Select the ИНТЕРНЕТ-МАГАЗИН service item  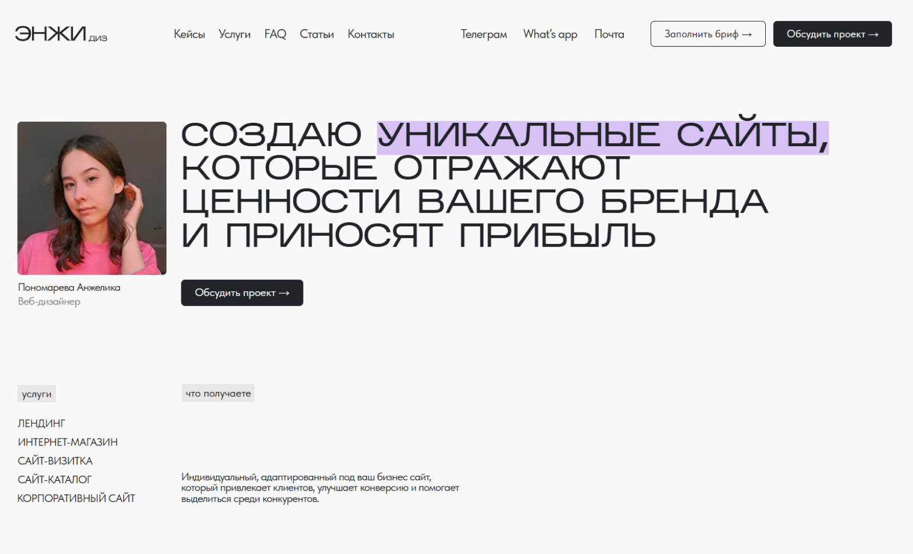pos(68,442)
